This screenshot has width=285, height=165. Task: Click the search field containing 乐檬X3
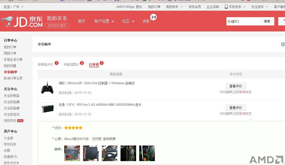coord(243,21)
